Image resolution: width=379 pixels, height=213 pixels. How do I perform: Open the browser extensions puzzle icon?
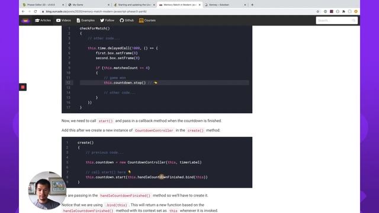[343, 11]
